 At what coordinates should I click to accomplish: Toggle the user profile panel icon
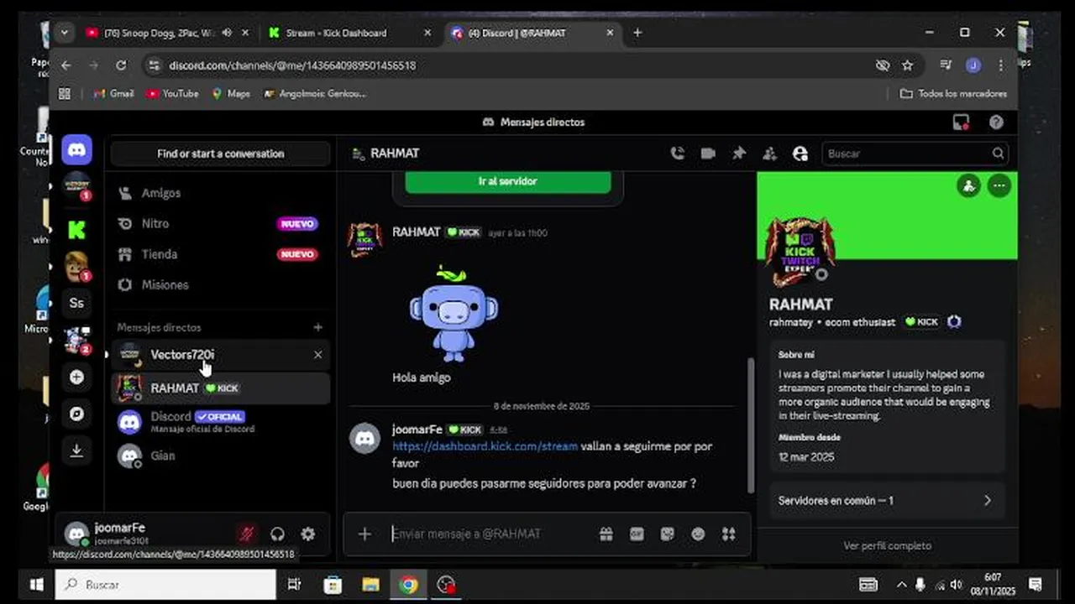(800, 154)
